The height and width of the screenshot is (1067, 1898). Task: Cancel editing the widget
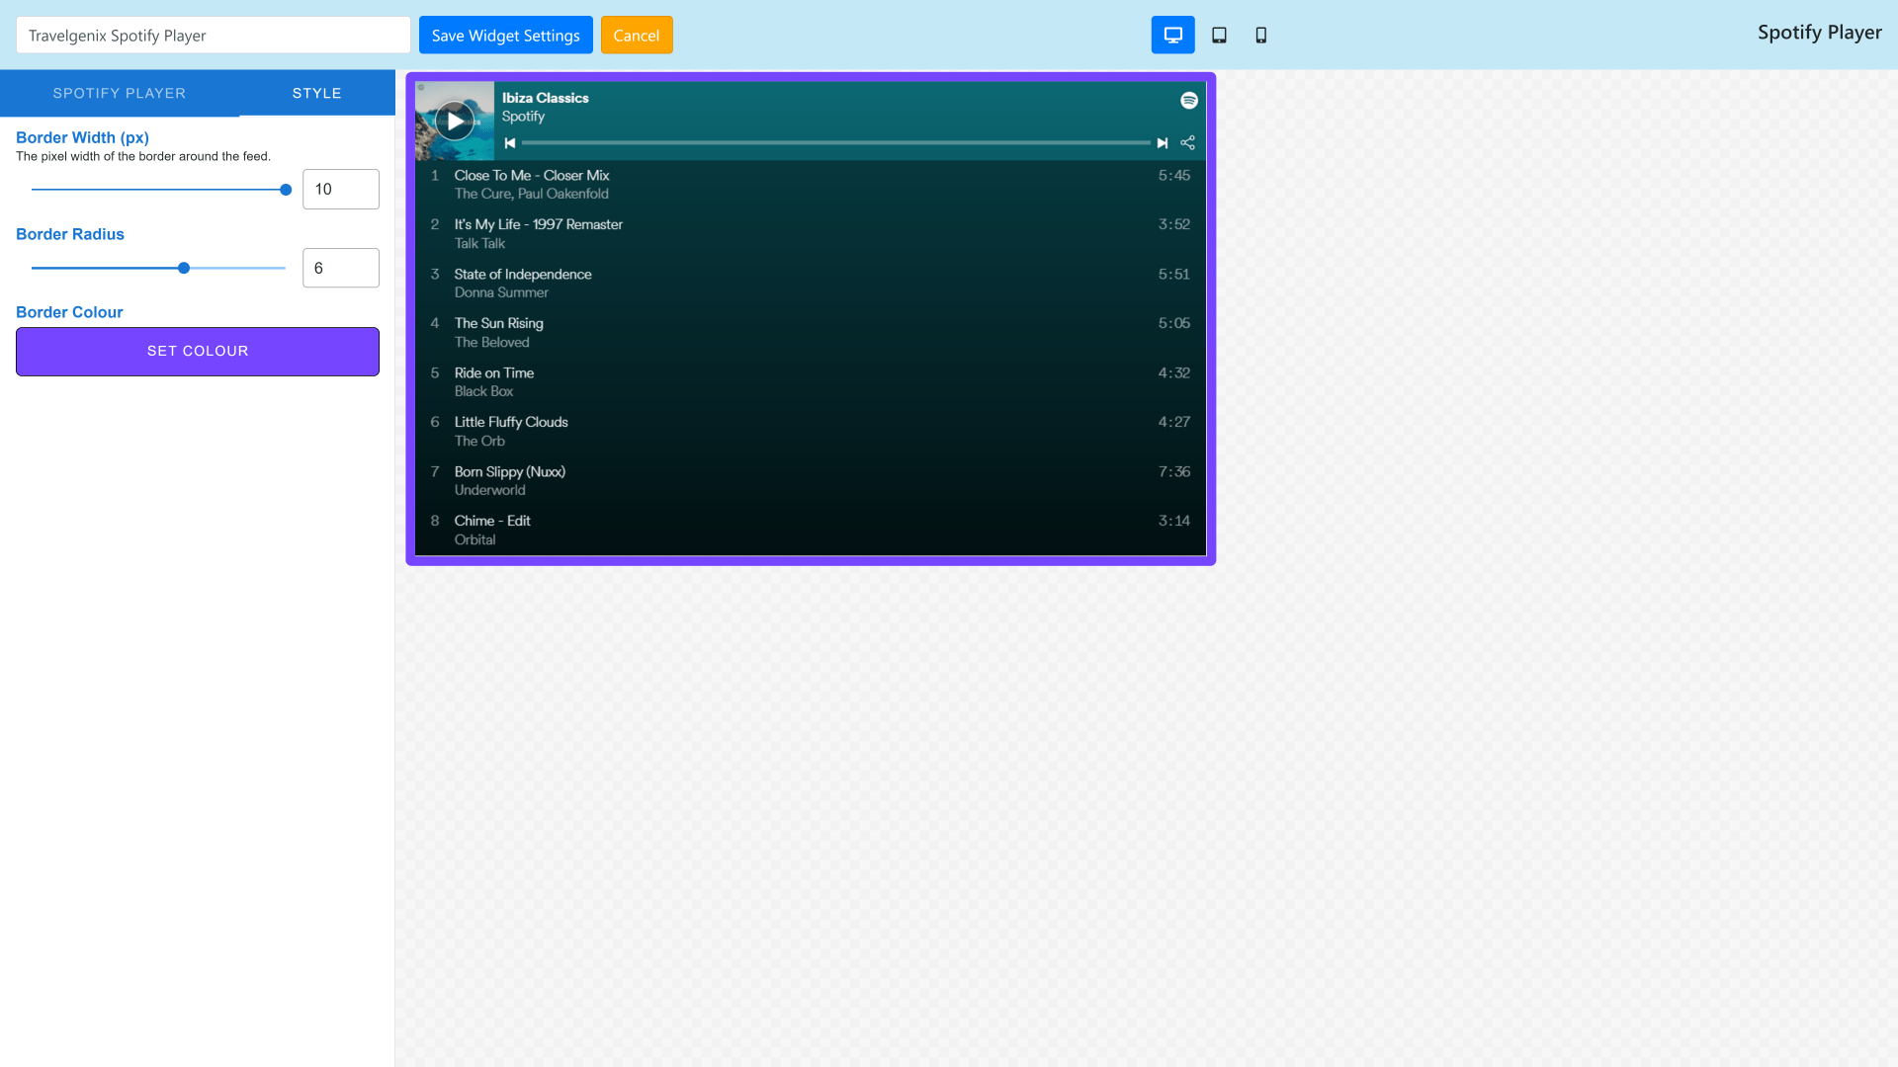pyautogui.click(x=637, y=35)
